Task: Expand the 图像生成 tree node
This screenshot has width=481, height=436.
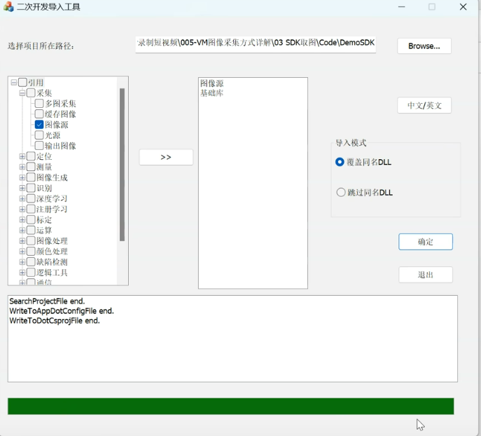Action: click(x=22, y=177)
